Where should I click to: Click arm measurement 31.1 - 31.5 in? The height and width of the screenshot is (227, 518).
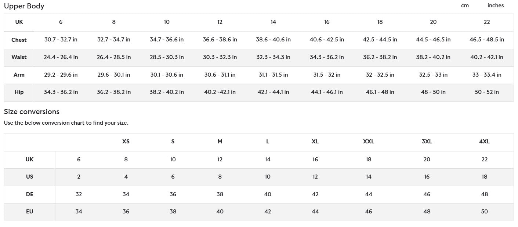(x=273, y=75)
